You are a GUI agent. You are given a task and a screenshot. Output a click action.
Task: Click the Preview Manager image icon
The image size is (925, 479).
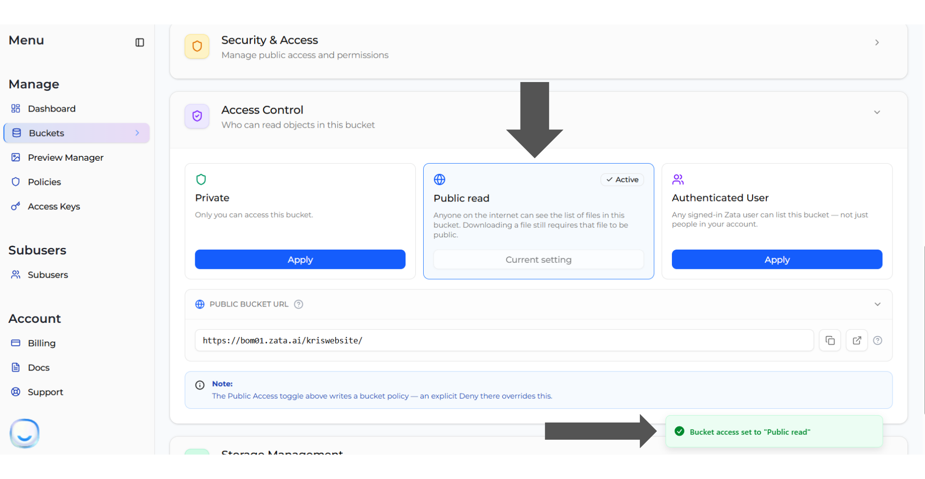point(16,157)
